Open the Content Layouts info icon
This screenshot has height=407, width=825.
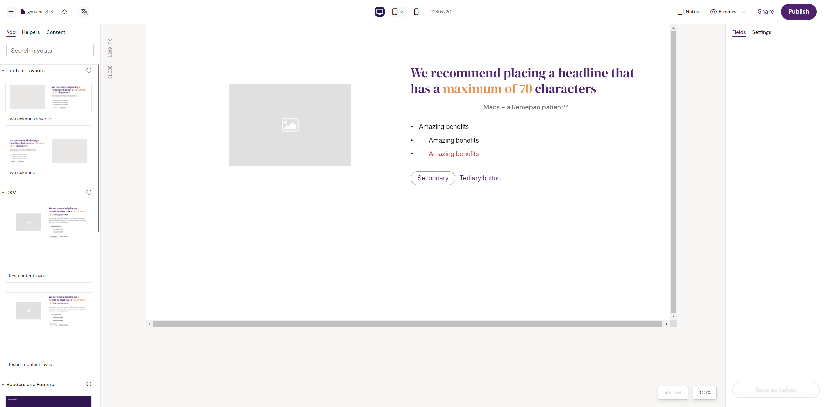(x=89, y=70)
